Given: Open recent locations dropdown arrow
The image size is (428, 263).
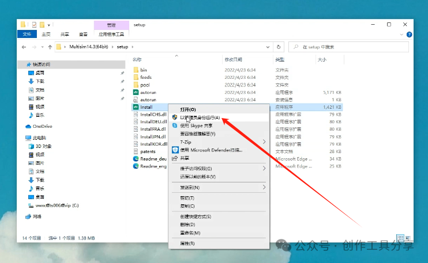Looking at the screenshot, I should pyautogui.click(x=42, y=47).
